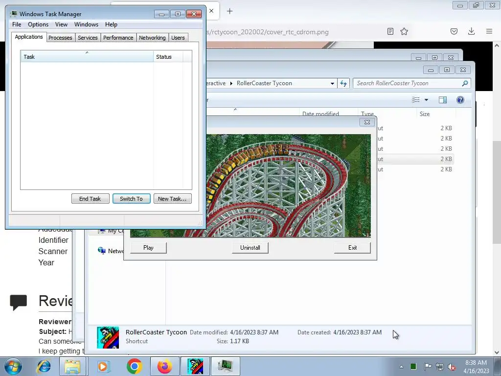The image size is (501, 376).
Task: Click Exit in the game launcher
Action: [352, 248]
